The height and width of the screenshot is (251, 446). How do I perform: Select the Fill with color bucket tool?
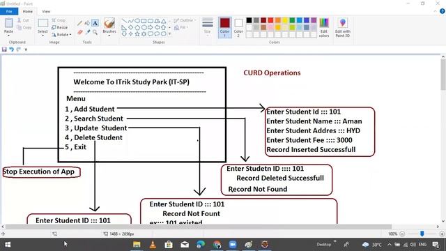87,23
